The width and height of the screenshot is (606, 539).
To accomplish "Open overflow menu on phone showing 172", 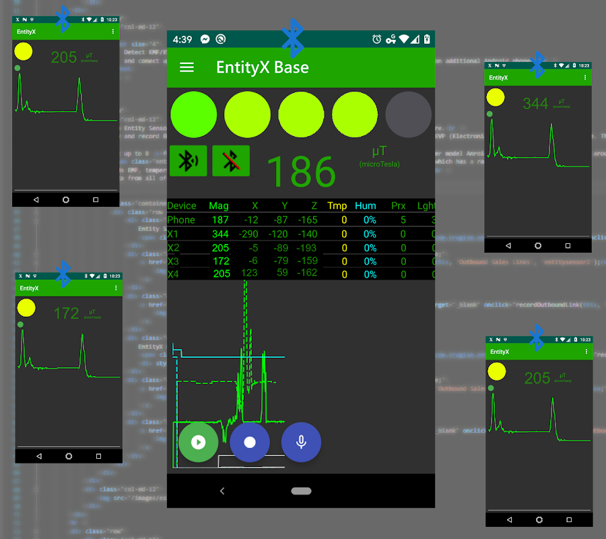I will click(116, 288).
